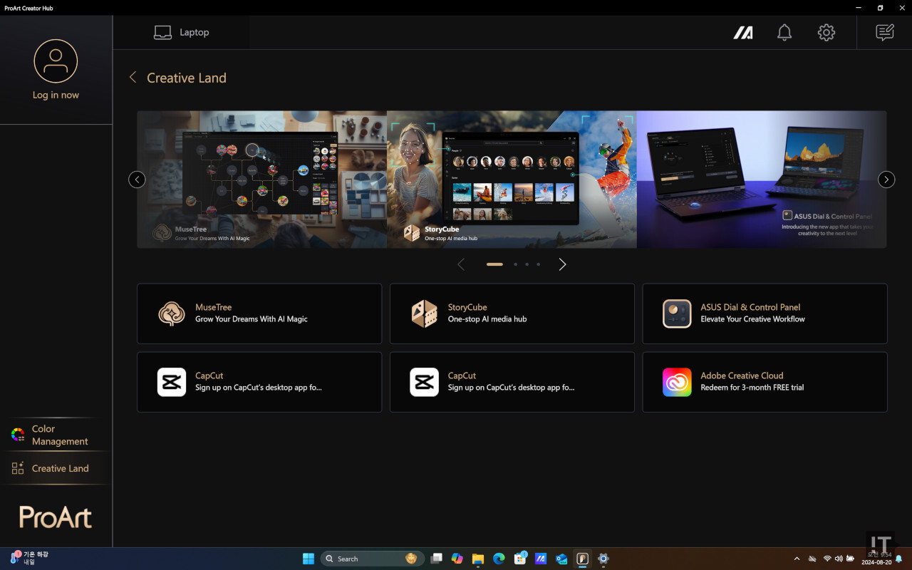912x570 pixels.
Task: Click the ASUS logo icon in header
Action: [743, 33]
